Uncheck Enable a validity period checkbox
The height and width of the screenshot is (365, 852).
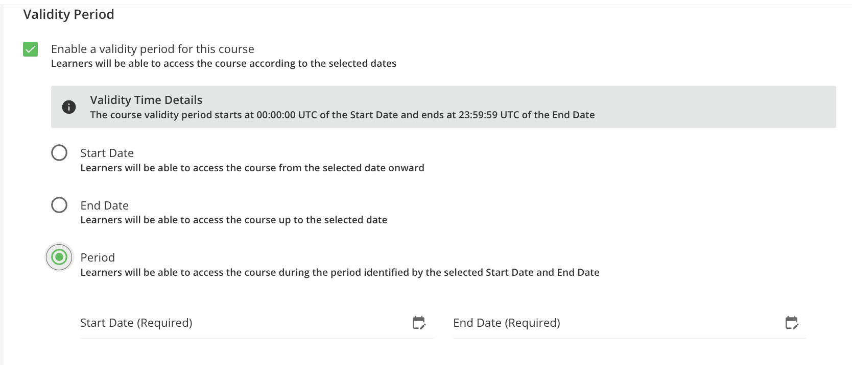click(x=31, y=49)
